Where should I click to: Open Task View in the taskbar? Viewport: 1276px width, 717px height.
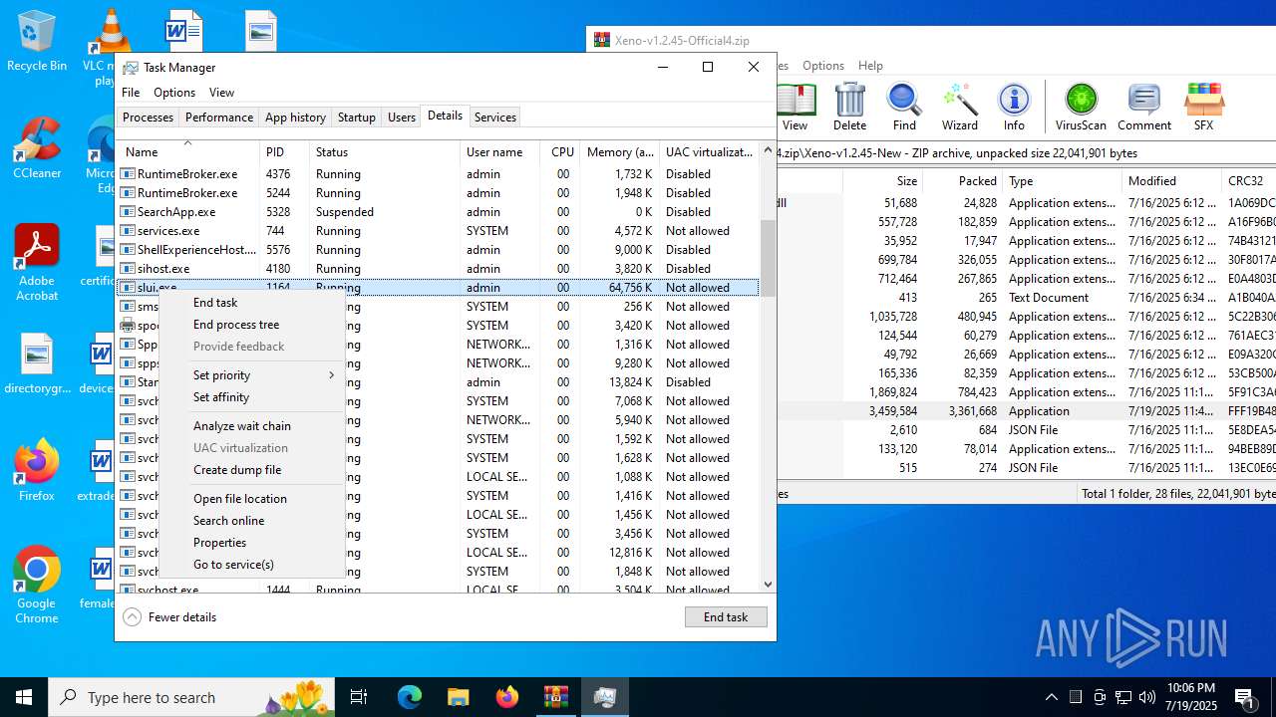coord(359,697)
